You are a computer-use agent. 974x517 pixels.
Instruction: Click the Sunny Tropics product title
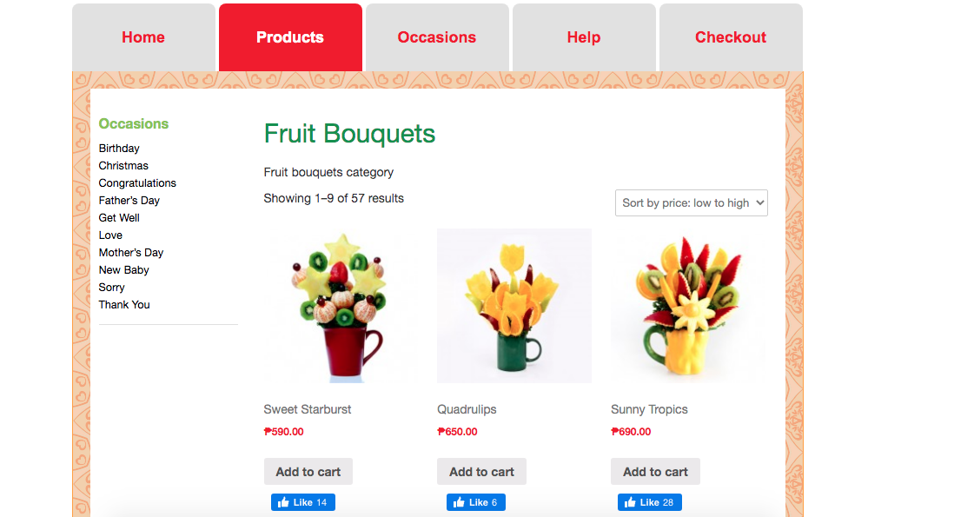point(649,409)
